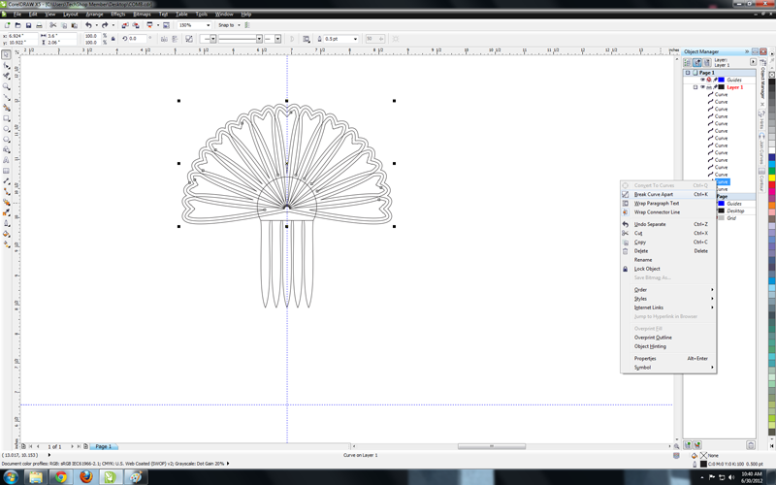The image size is (776, 485).
Task: Open the Hints docker tab
Action: pyautogui.click(x=762, y=119)
